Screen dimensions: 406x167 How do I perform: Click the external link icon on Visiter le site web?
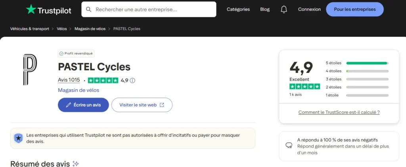pyautogui.click(x=162, y=105)
